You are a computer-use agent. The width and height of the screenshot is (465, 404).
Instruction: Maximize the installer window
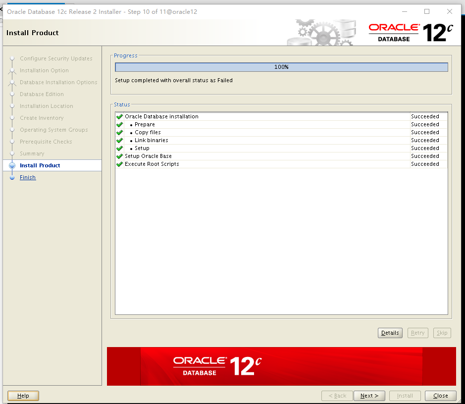[427, 12]
